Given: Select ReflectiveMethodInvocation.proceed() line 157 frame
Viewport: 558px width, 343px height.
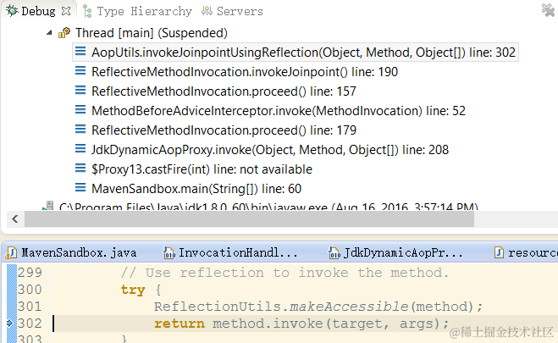Looking at the screenshot, I should pyautogui.click(x=224, y=91).
